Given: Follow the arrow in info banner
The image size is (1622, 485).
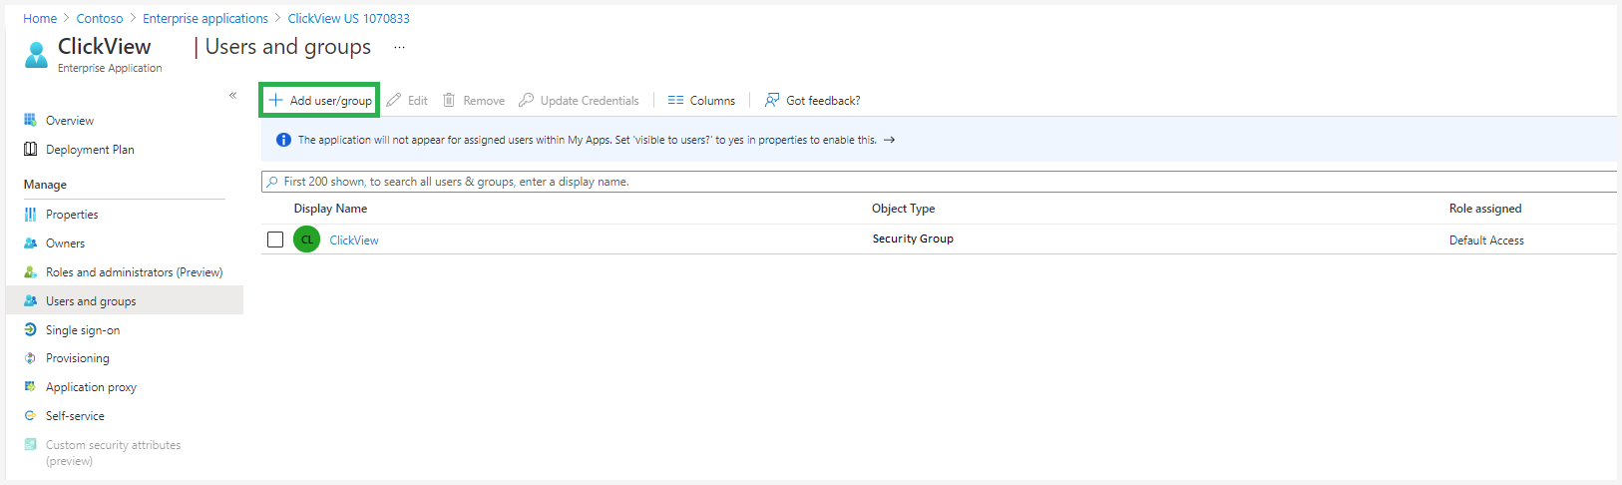Looking at the screenshot, I should click(x=889, y=140).
